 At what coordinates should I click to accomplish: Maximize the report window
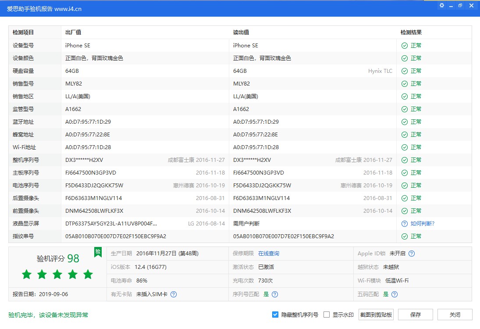tap(460, 6)
